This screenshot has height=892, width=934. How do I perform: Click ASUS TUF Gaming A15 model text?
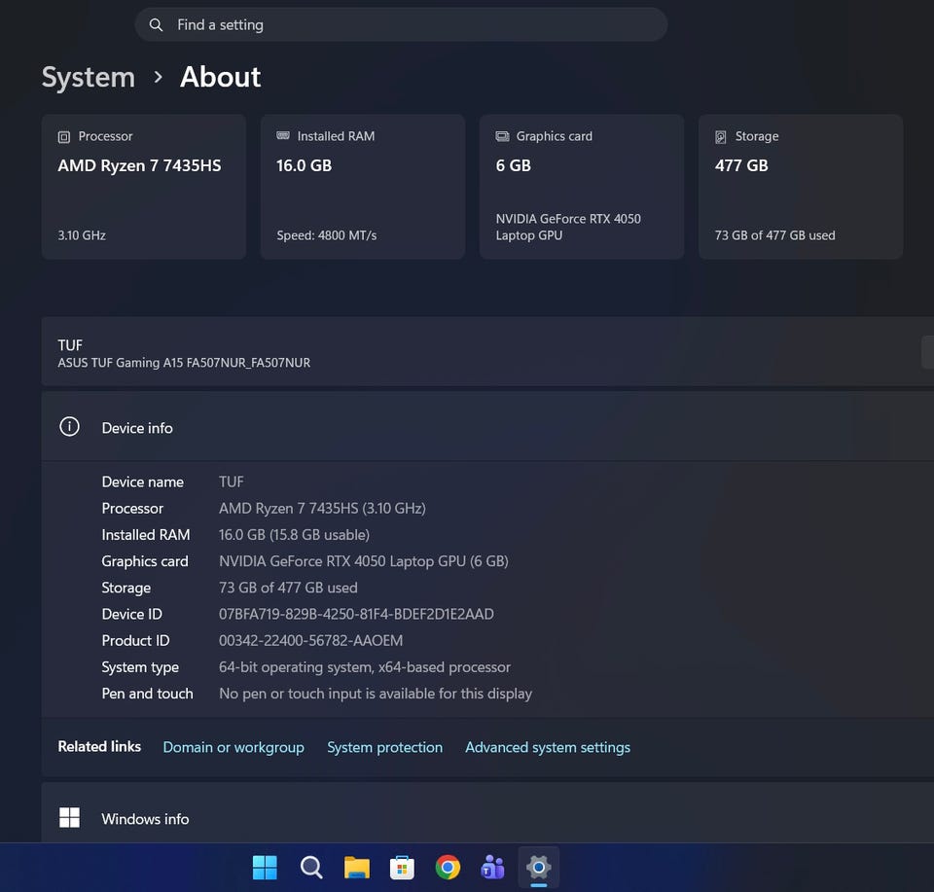(x=184, y=363)
